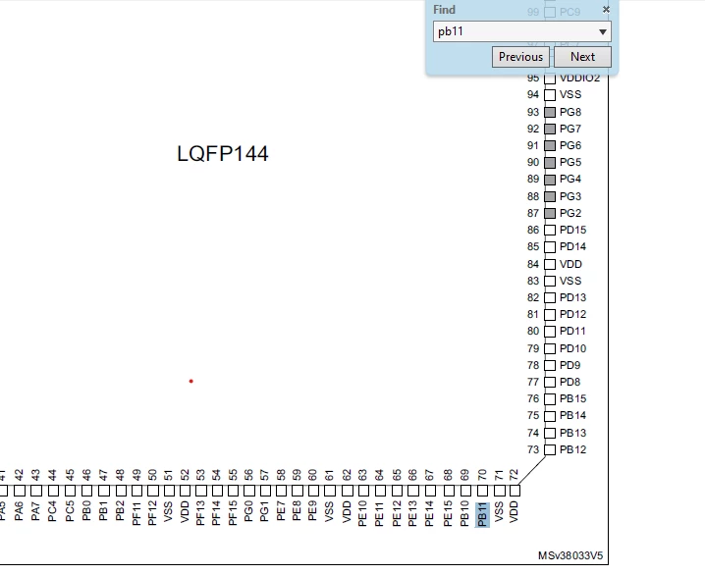Click the LQFP144 package label

[223, 154]
